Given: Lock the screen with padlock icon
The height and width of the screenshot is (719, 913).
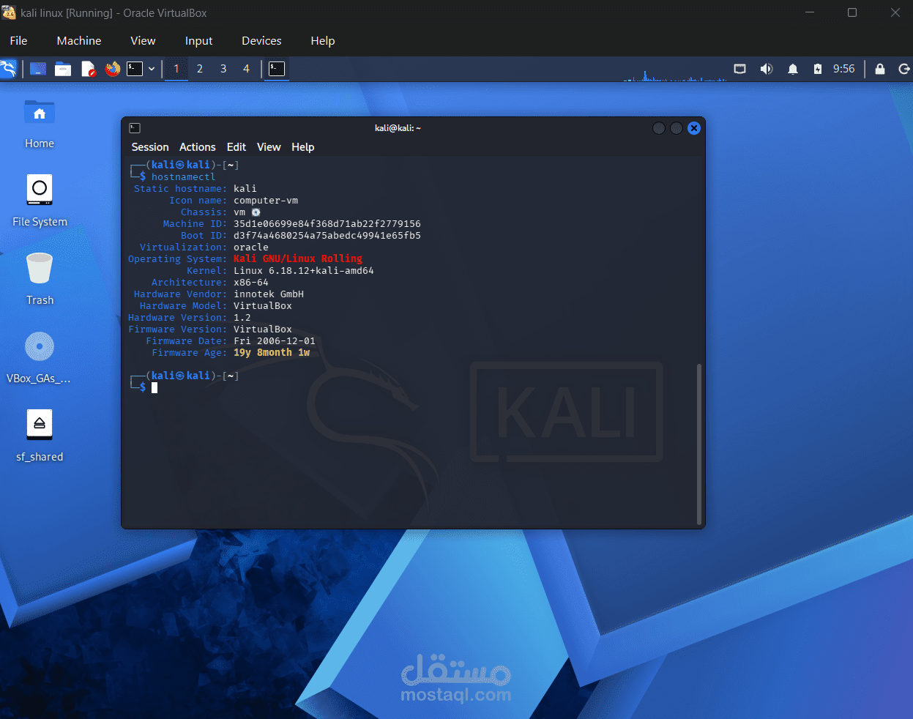Looking at the screenshot, I should tap(880, 69).
